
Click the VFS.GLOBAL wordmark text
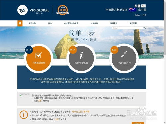(39, 10)
